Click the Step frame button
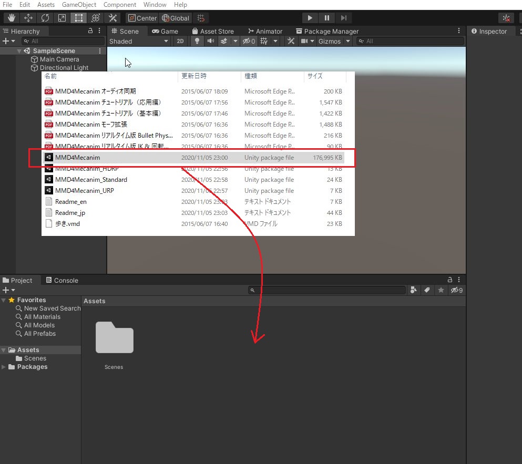 tap(344, 18)
